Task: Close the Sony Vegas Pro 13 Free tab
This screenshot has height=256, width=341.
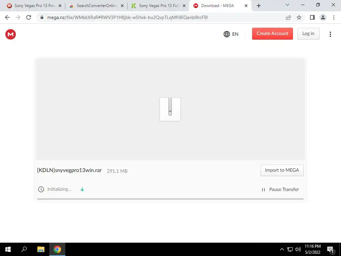Action: [60, 6]
